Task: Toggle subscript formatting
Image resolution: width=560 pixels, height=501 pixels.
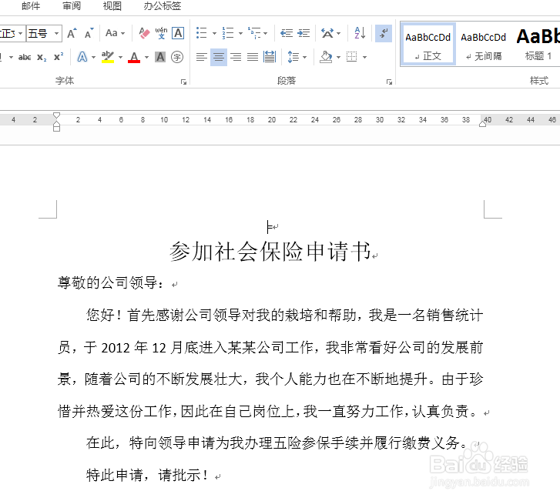Action: (x=42, y=57)
